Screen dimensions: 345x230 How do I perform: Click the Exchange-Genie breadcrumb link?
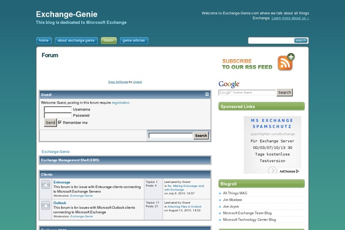[55, 152]
